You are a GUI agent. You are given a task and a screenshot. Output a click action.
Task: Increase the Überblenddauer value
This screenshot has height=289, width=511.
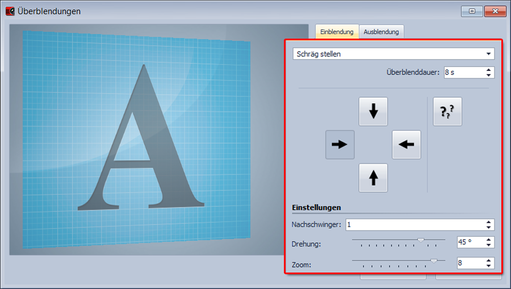click(x=489, y=70)
